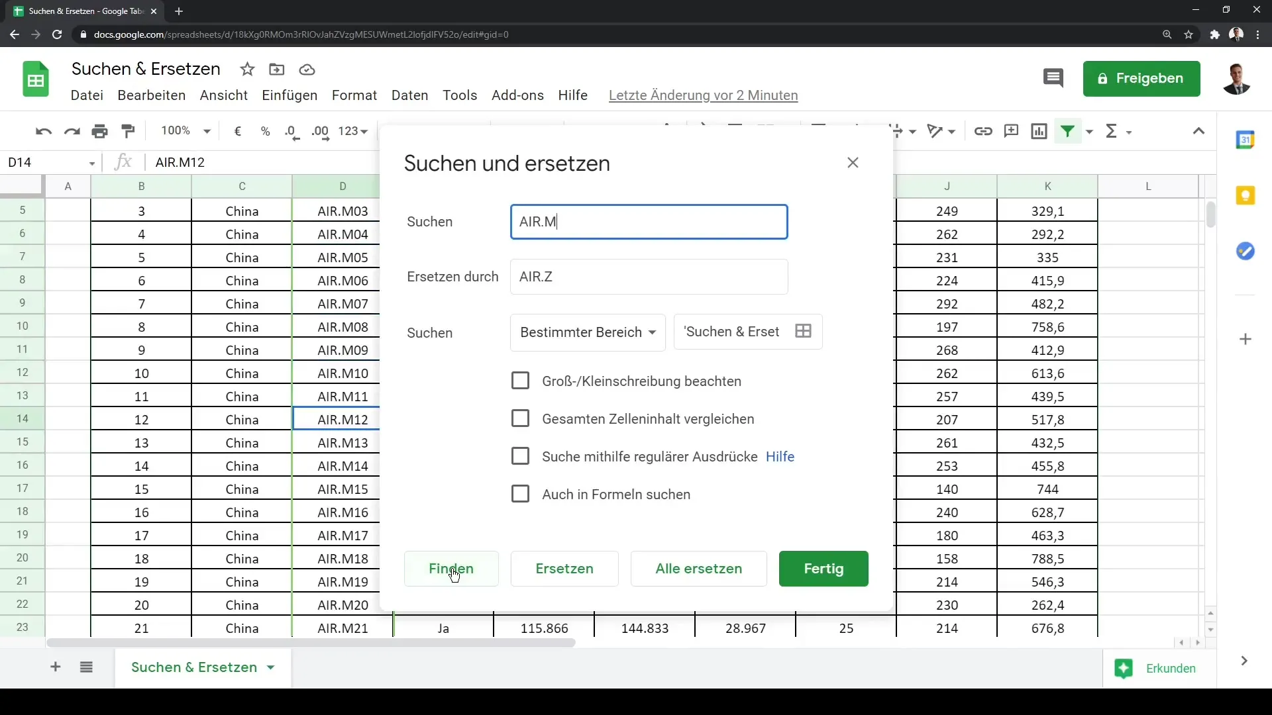
Task: Open the Format menu
Action: (354, 95)
